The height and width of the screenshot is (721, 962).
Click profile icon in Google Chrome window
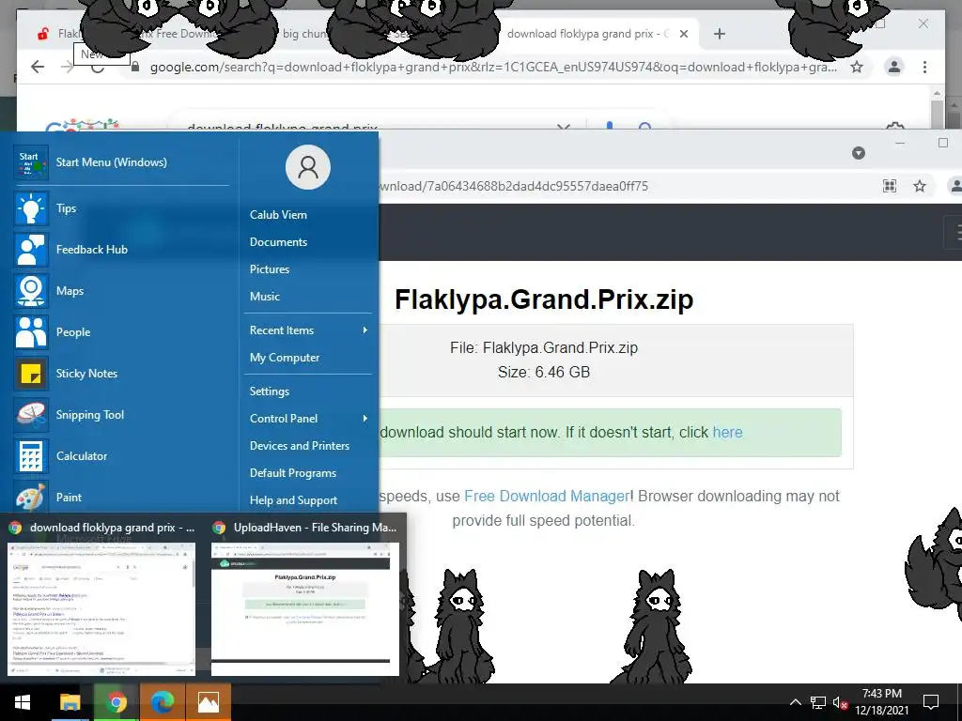tap(894, 67)
